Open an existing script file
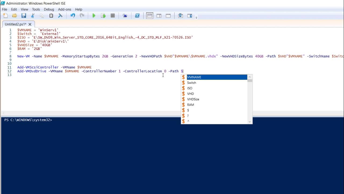The width and height of the screenshot is (344, 194). pos(15,16)
